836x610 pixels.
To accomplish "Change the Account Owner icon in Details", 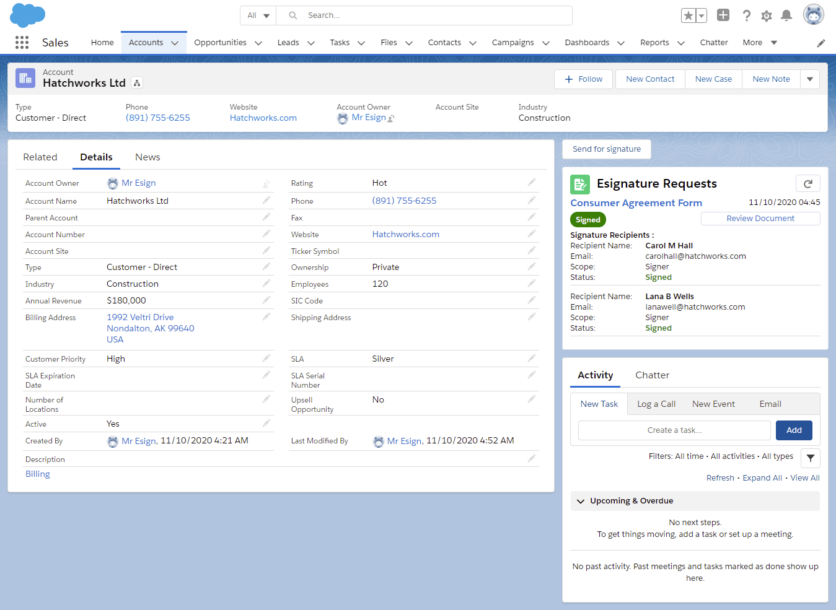I will (266, 184).
